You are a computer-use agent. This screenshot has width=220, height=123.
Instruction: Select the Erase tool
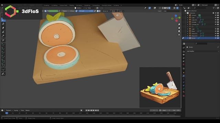click(x=3, y=28)
